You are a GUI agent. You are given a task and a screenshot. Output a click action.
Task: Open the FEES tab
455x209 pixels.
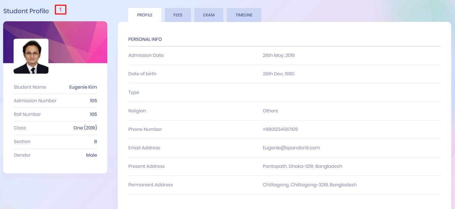coord(178,15)
